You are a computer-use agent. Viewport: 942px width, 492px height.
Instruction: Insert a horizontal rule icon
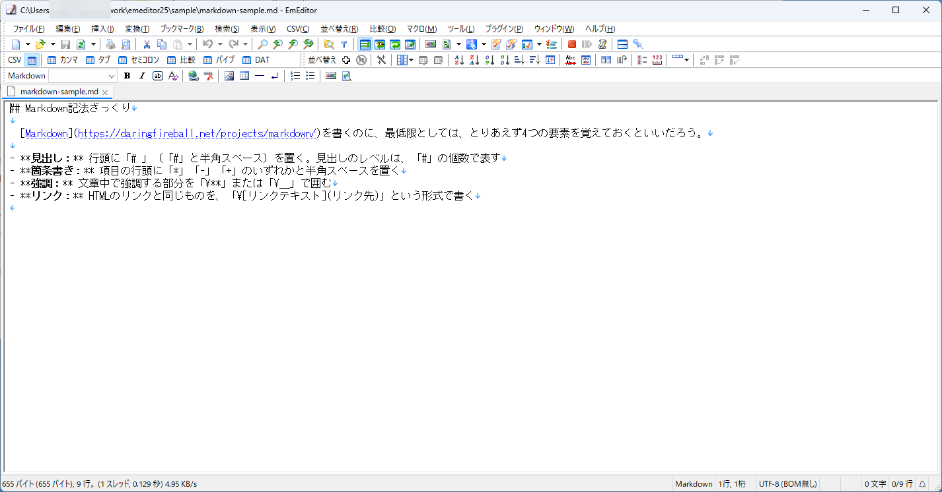tap(260, 75)
